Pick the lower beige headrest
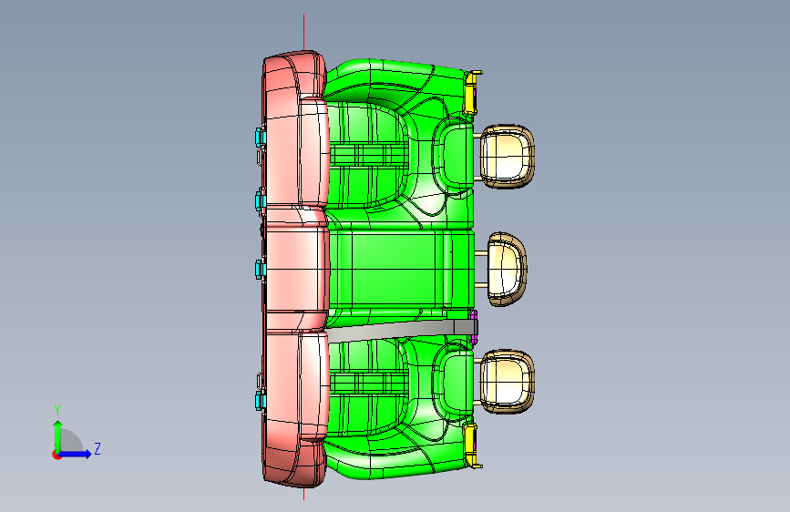Screen dimensions: 790x512 (x=507, y=382)
